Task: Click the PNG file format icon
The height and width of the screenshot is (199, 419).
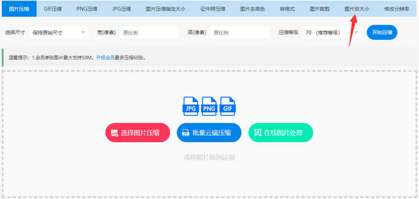Action: click(x=209, y=106)
